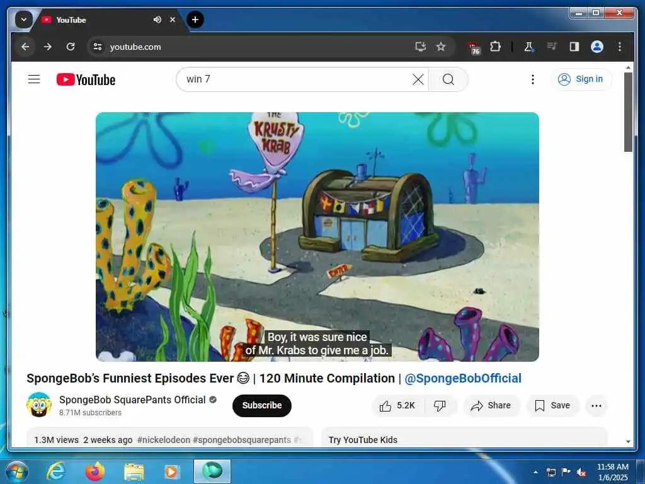Open more actions ellipsis beside Save

pos(596,406)
